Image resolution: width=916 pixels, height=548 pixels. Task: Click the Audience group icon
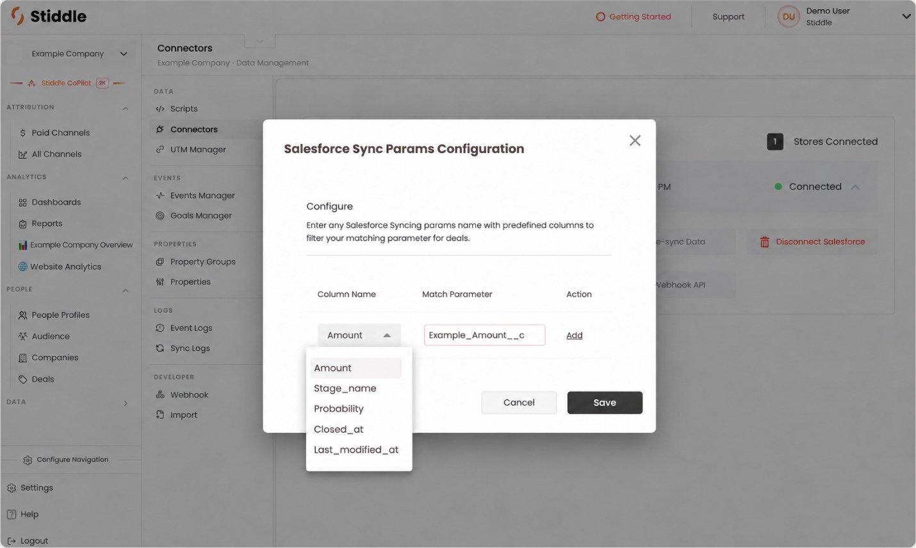[x=23, y=336]
